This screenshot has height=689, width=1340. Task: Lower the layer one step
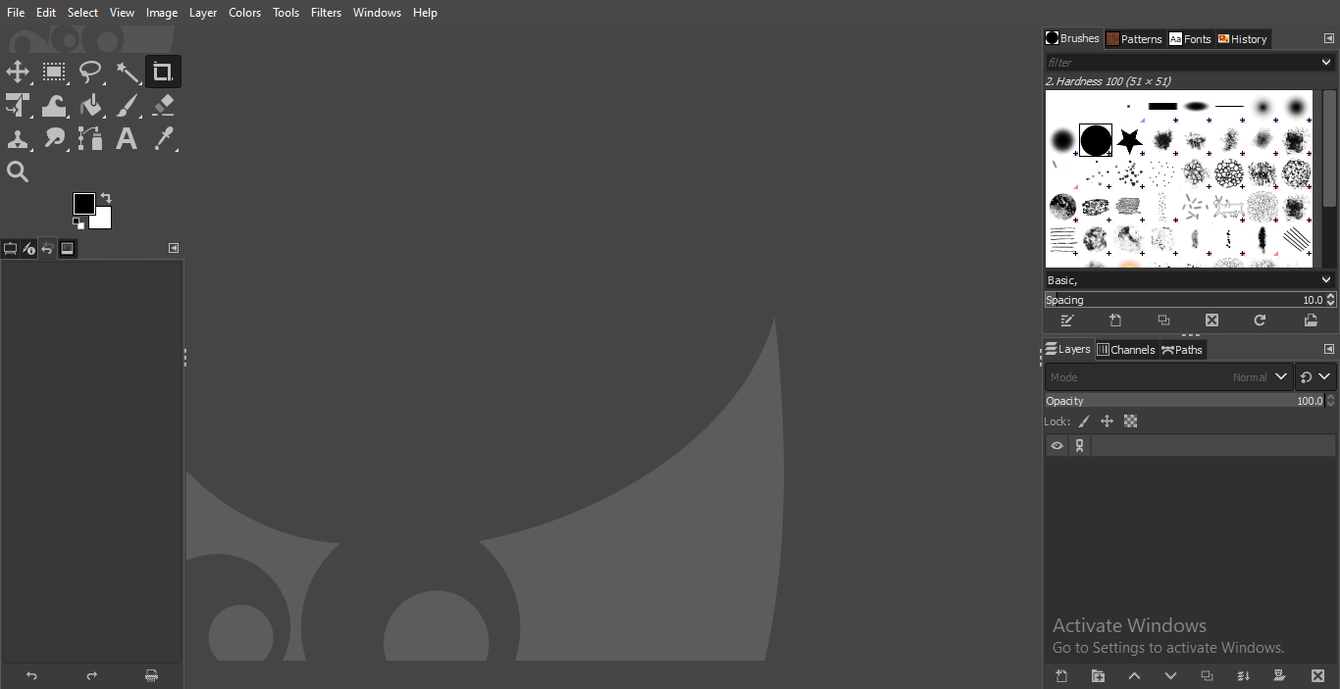click(1170, 675)
